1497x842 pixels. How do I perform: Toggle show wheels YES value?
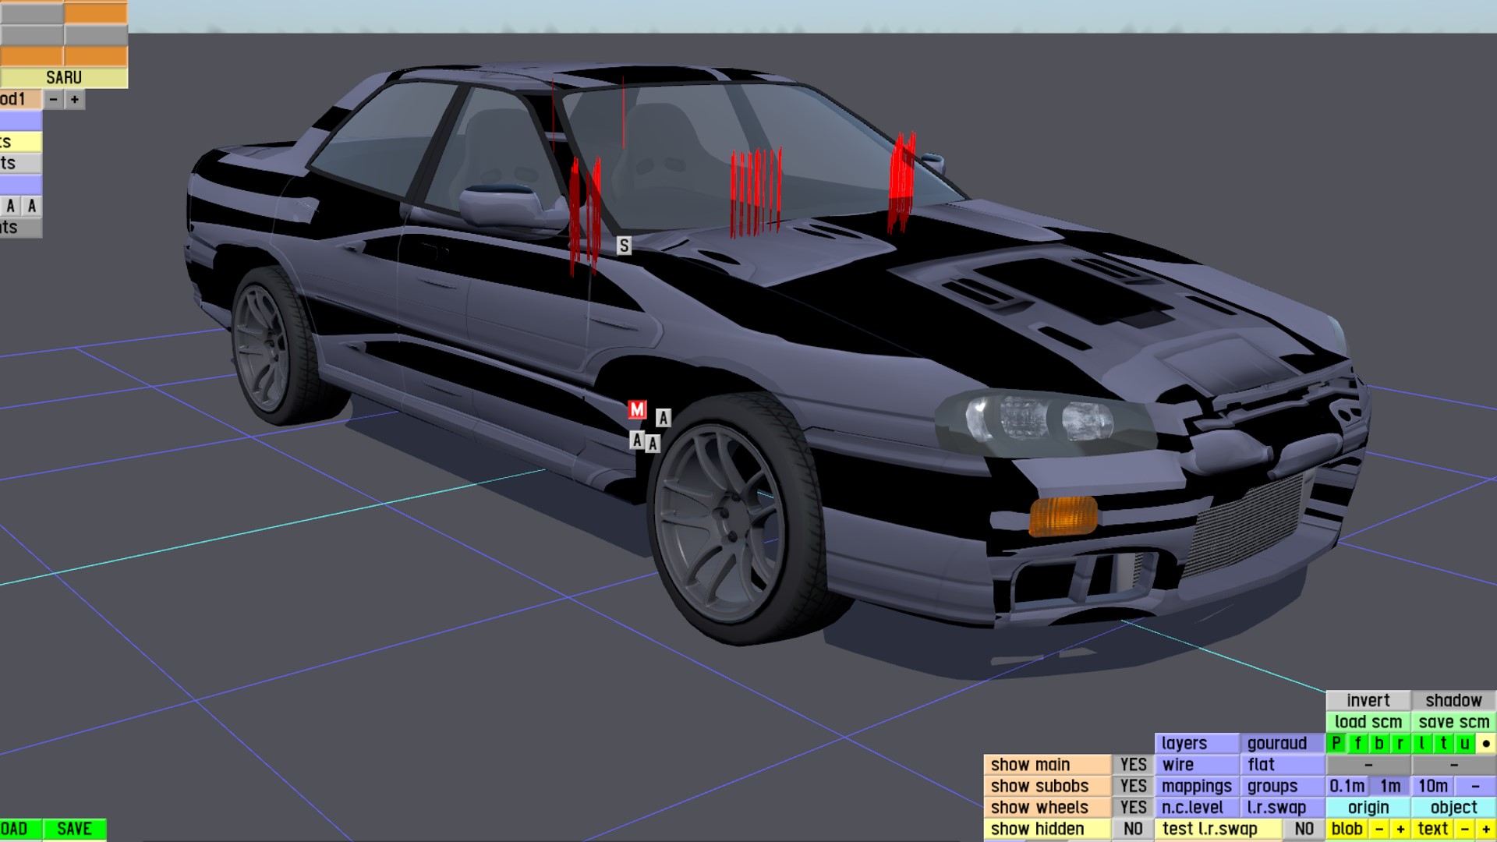(x=1133, y=808)
